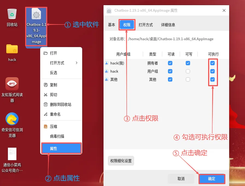Toggle readable checkbox for hack(我) owner

pos(170,63)
